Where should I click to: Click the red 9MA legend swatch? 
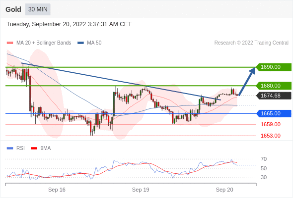point(34,148)
